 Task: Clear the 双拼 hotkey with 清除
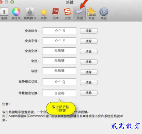89,72
